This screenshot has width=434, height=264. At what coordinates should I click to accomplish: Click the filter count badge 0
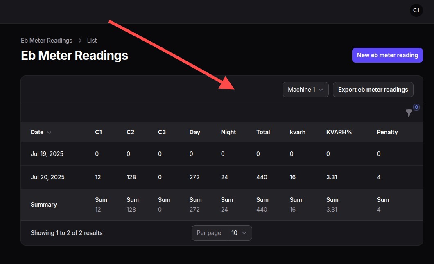tap(416, 107)
